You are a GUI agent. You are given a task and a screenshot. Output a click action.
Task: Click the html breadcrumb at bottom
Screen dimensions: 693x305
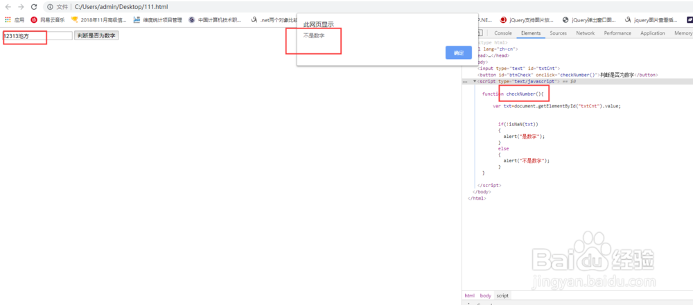[469, 295]
